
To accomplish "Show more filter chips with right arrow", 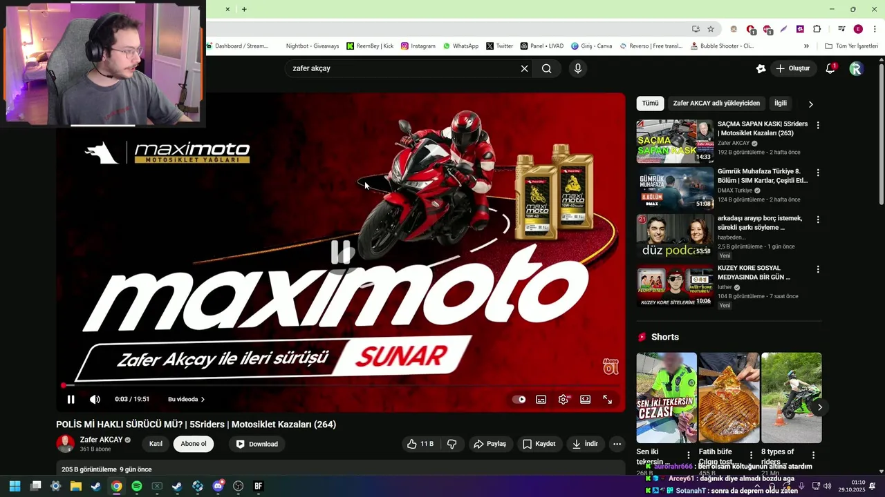I will [810, 104].
